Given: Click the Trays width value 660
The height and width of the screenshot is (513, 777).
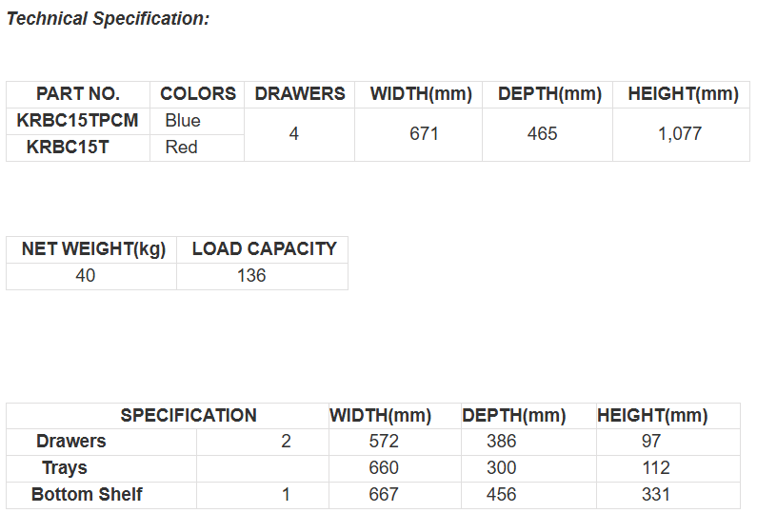Looking at the screenshot, I should tap(384, 468).
